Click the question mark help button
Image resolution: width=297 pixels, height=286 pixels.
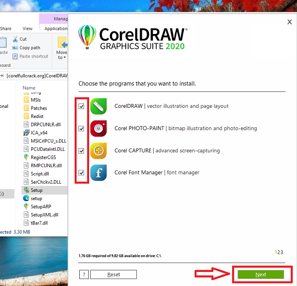(84, 275)
